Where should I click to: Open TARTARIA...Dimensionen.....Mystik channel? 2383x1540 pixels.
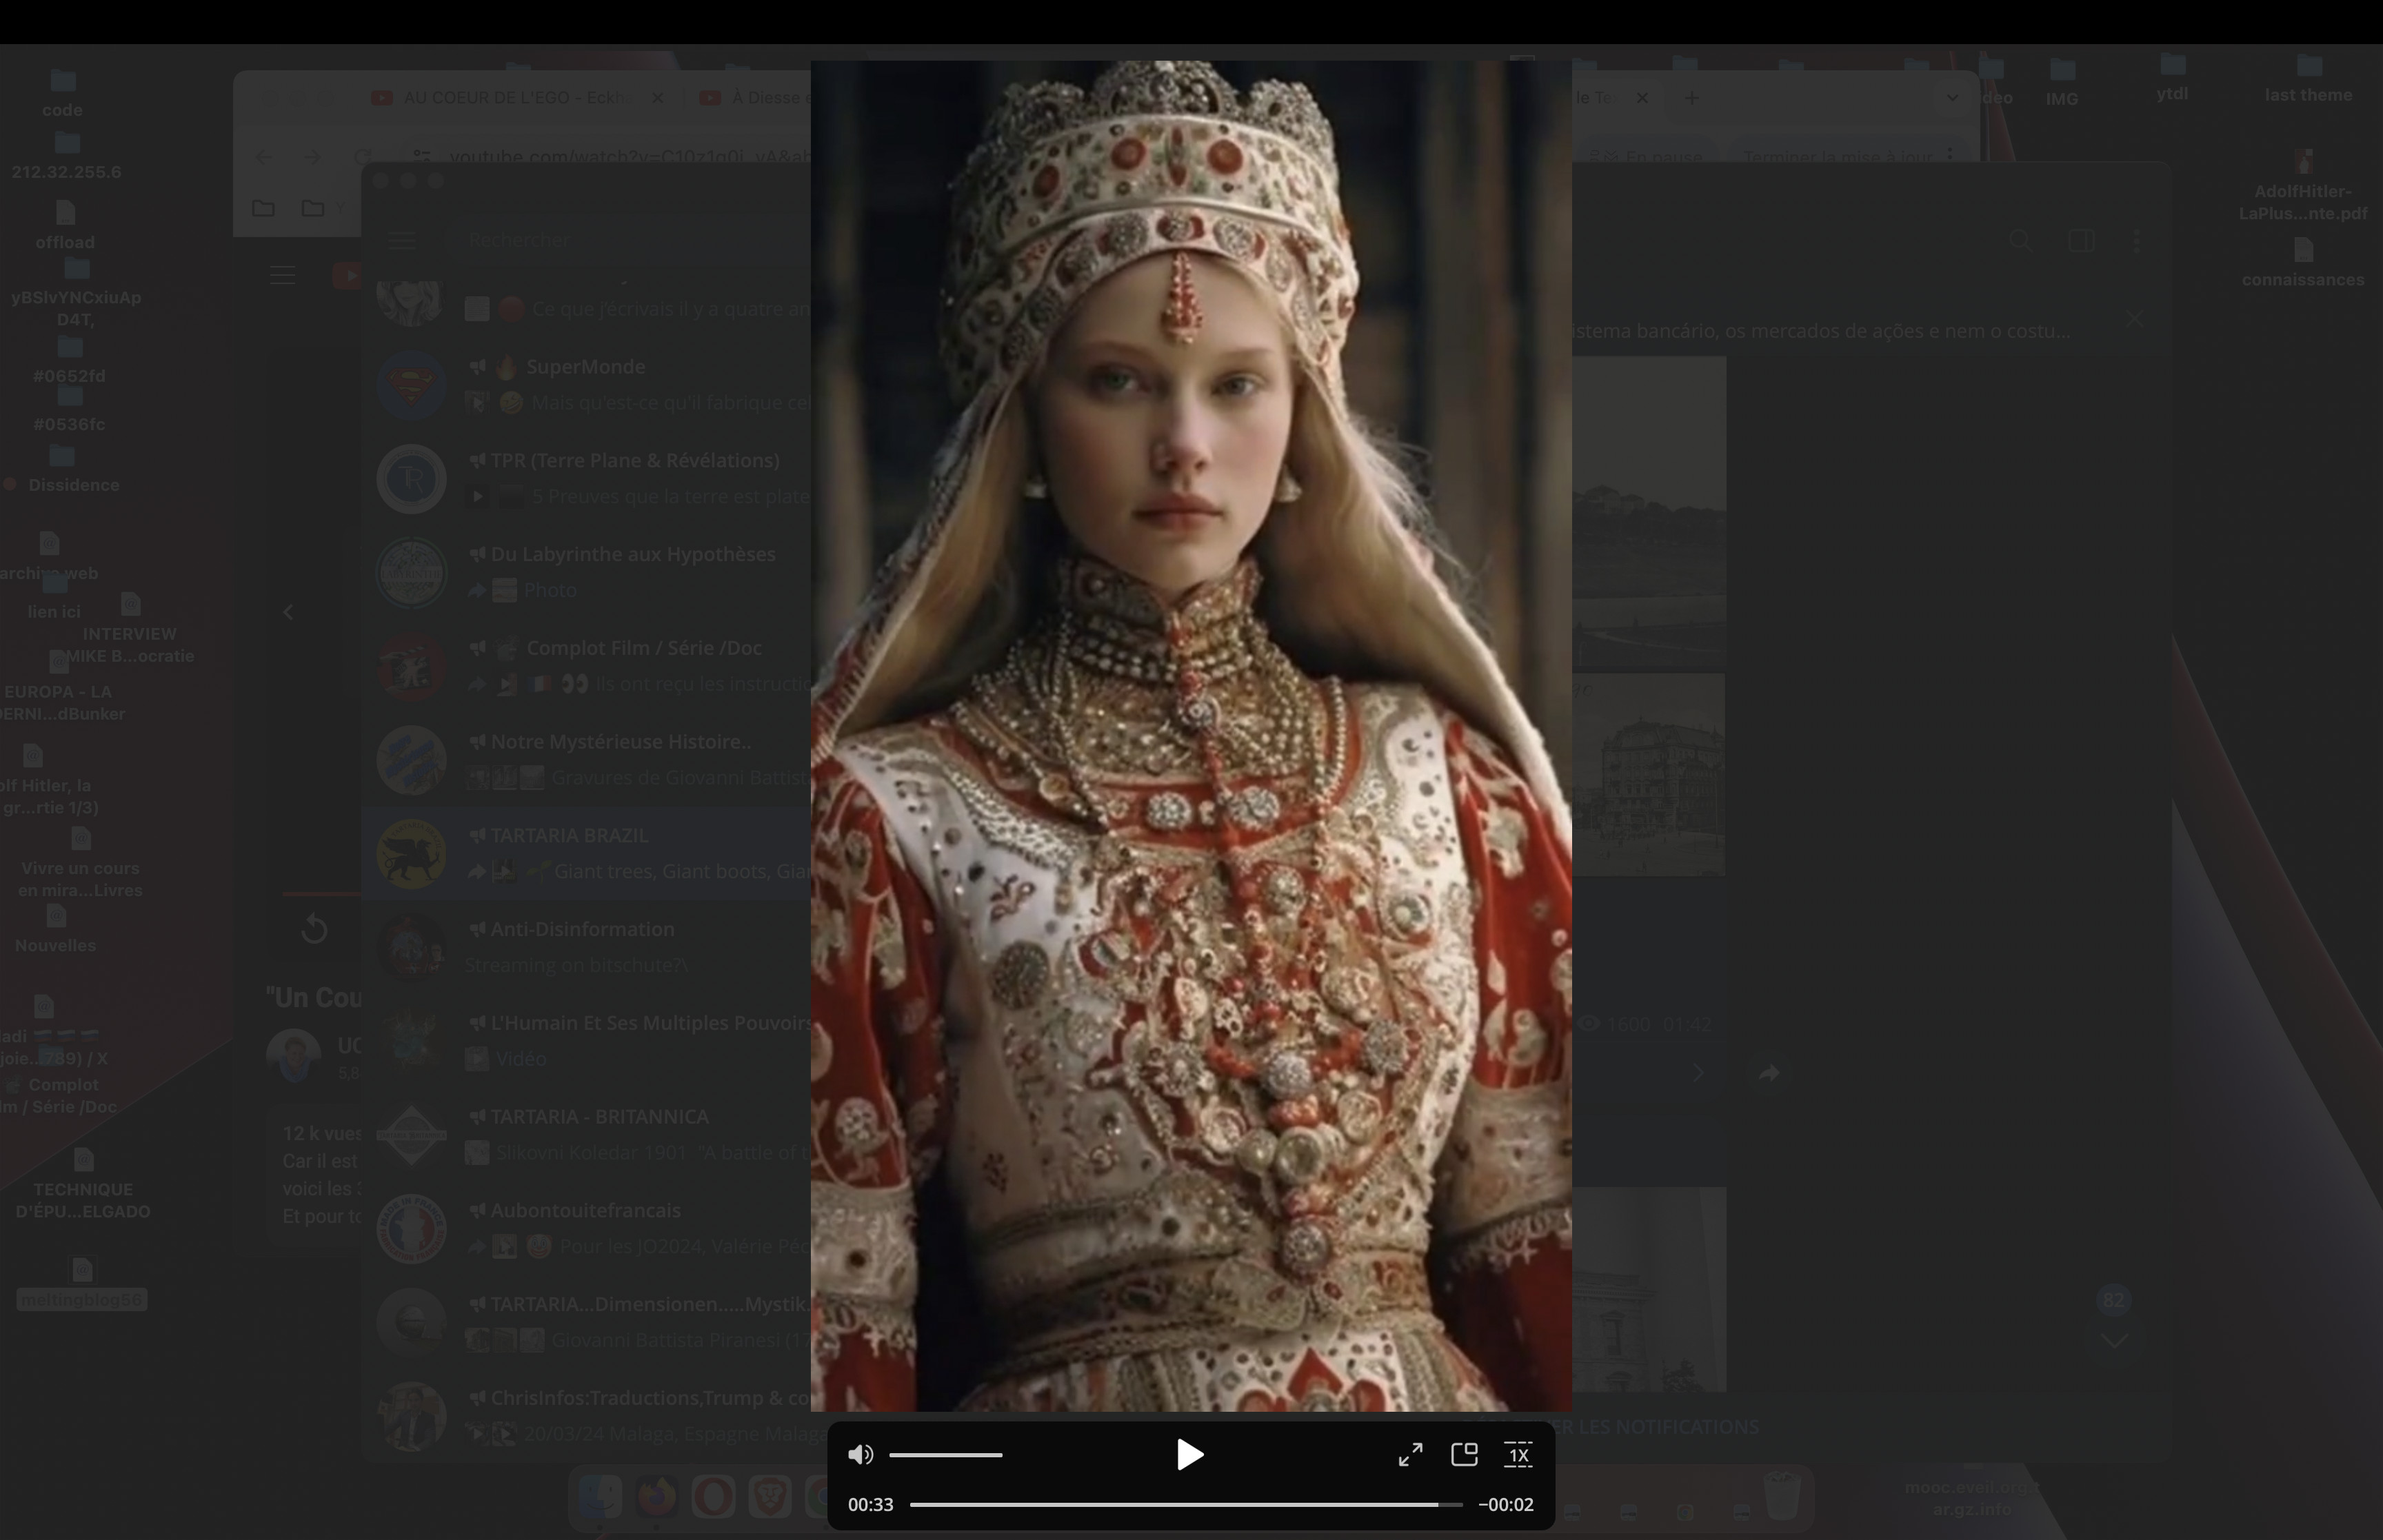(x=587, y=1322)
